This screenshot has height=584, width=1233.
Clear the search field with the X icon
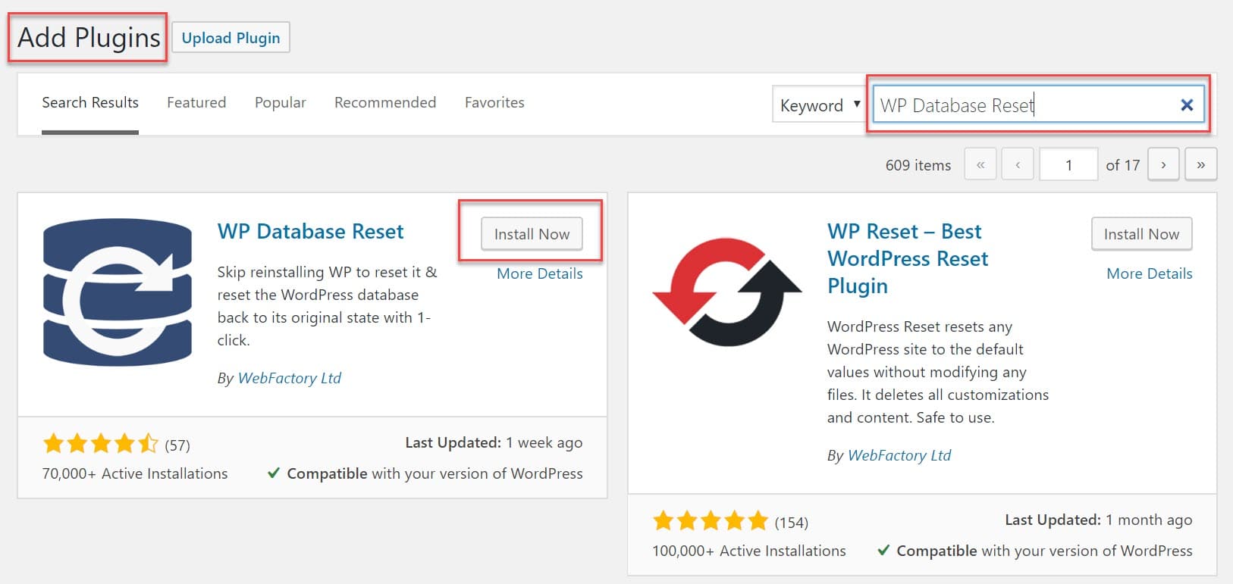pyautogui.click(x=1187, y=105)
